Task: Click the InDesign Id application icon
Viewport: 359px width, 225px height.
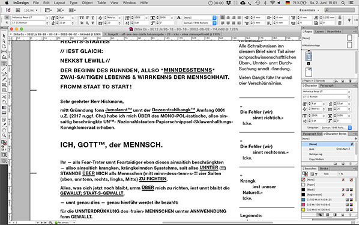Action: tap(8, 10)
